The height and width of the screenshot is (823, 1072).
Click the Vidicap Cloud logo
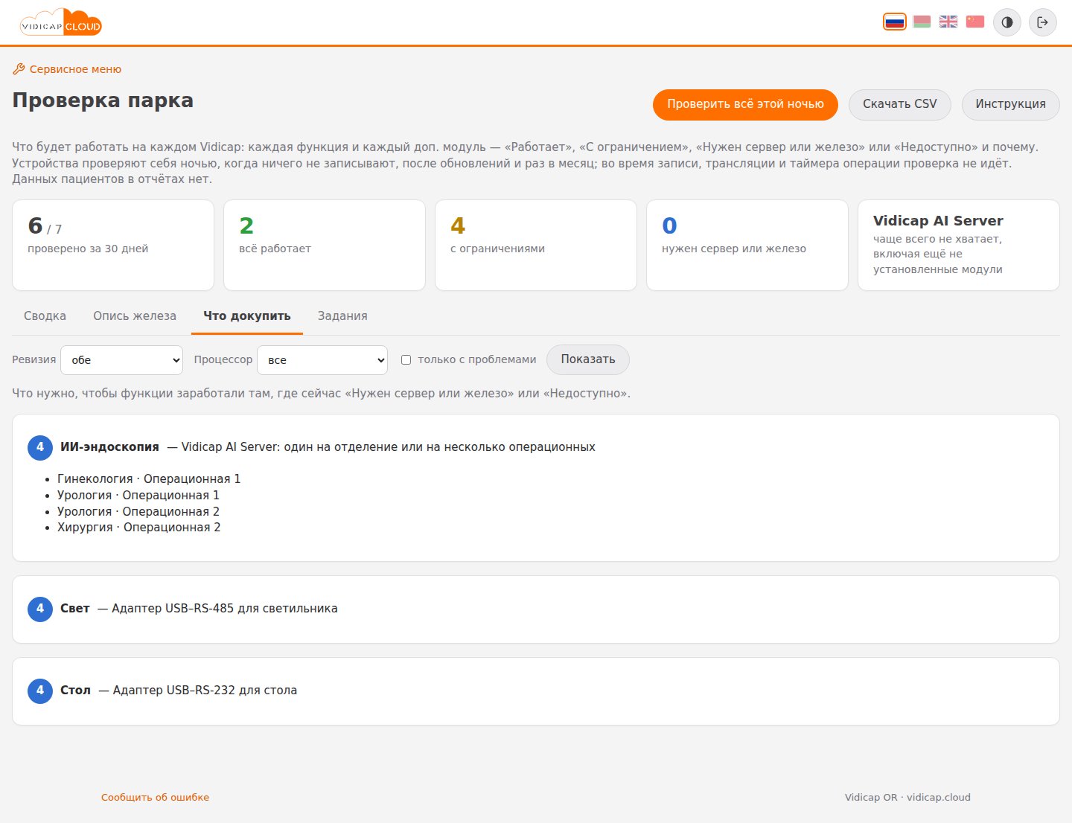pos(61,22)
